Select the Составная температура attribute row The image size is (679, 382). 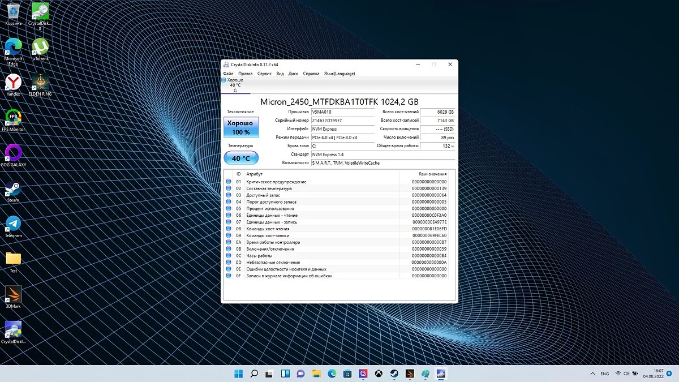click(x=269, y=188)
